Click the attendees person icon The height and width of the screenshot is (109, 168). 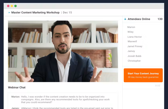pos(125,19)
